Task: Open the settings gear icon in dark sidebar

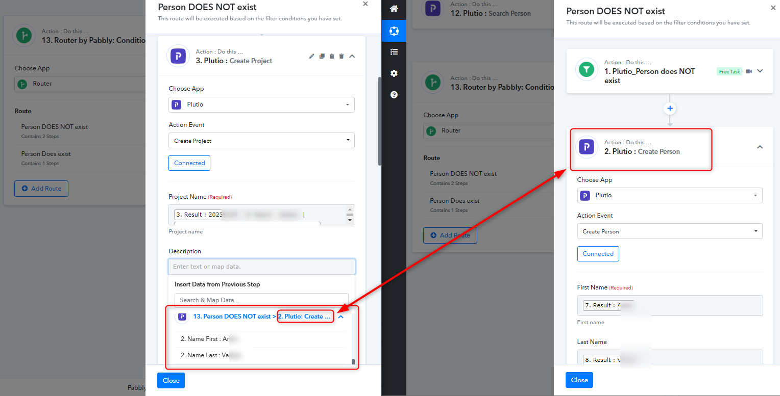Action: 394,73
